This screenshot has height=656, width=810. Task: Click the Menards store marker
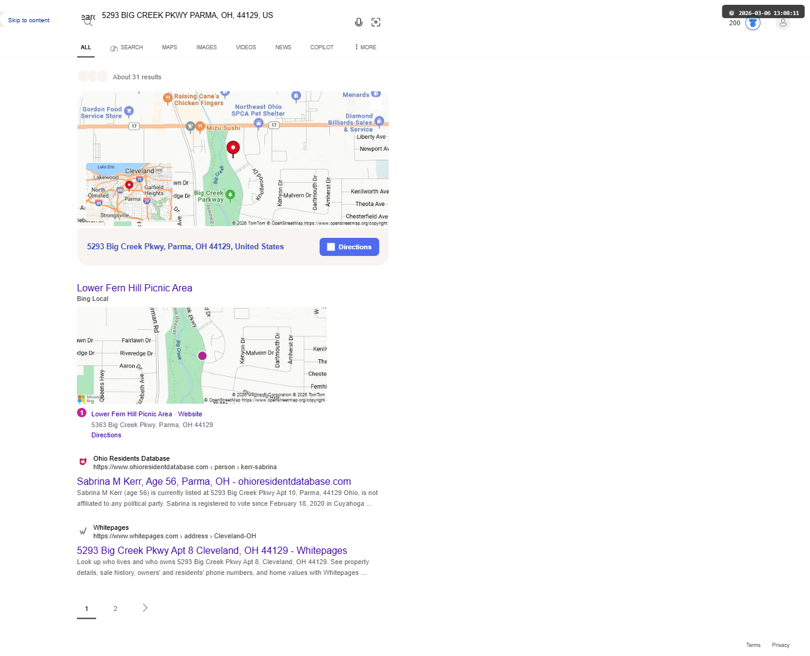point(376,94)
